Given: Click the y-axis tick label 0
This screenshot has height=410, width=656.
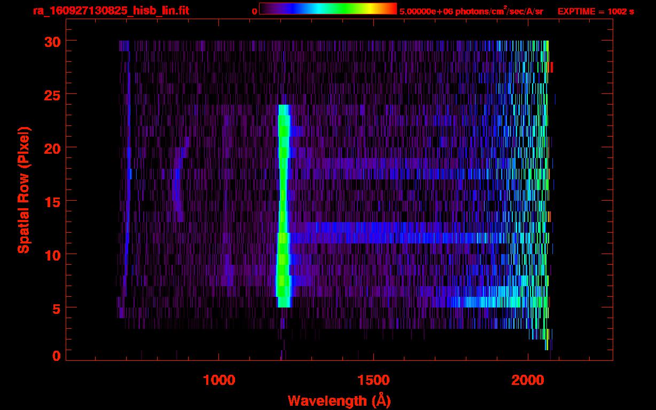Looking at the screenshot, I should (56, 356).
